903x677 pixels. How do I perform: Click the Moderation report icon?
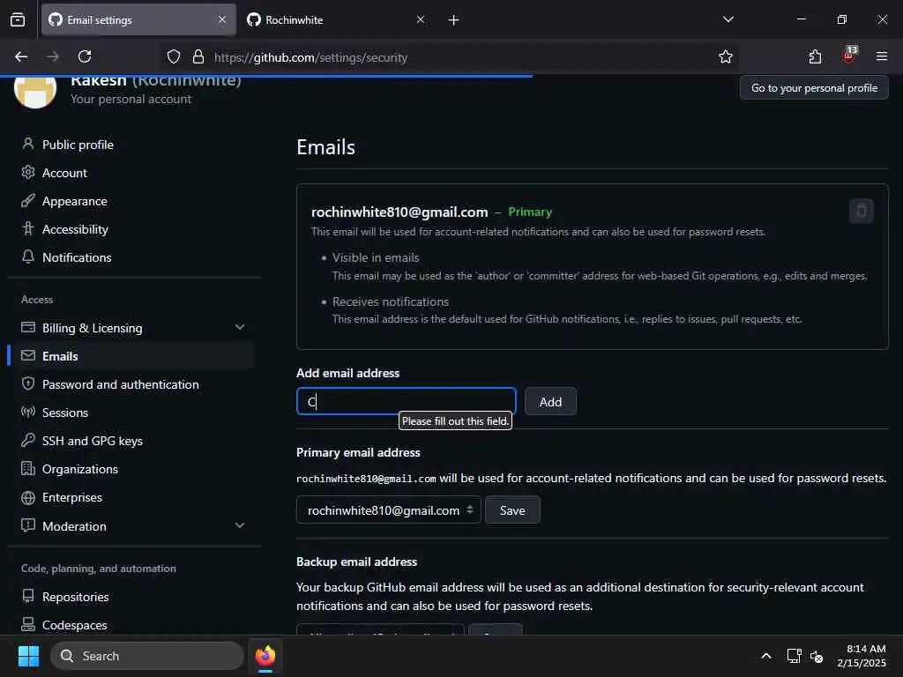point(27,525)
